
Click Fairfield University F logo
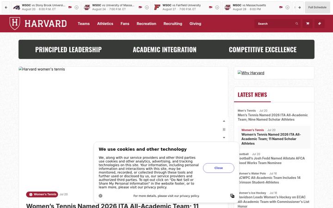pyautogui.click(x=157, y=7)
